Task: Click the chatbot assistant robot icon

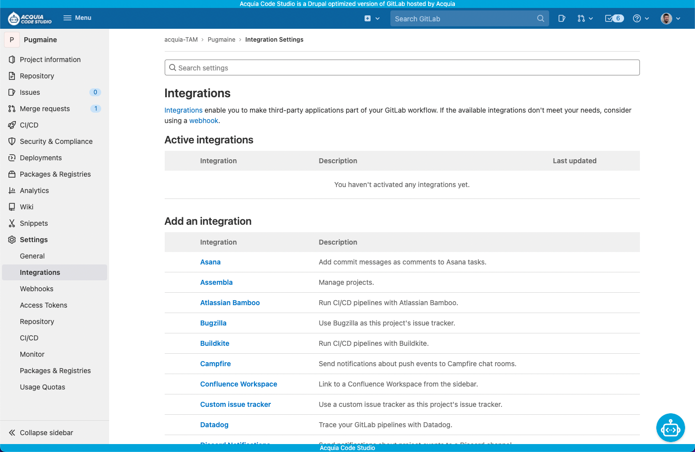Action: 670,428
